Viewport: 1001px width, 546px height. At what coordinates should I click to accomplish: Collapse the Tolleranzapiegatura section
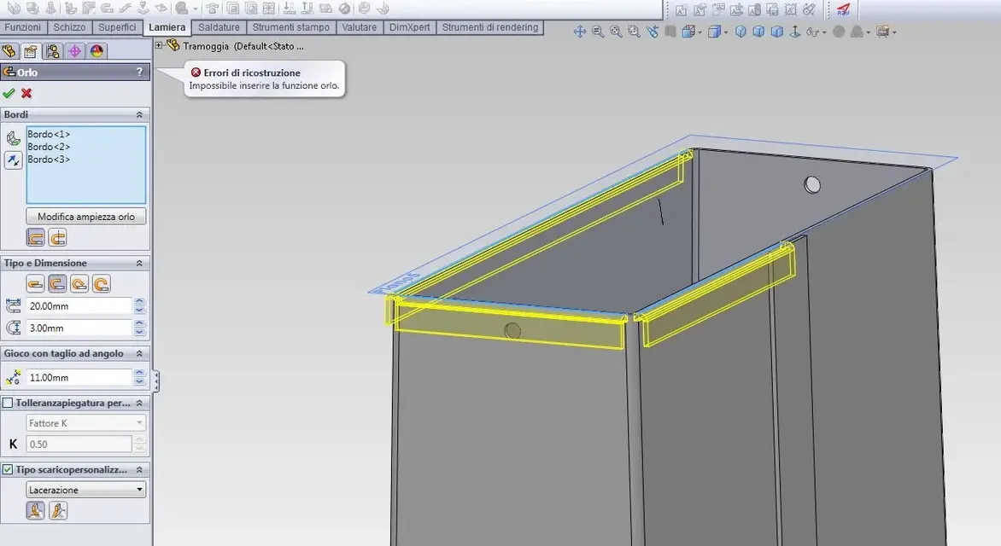139,404
